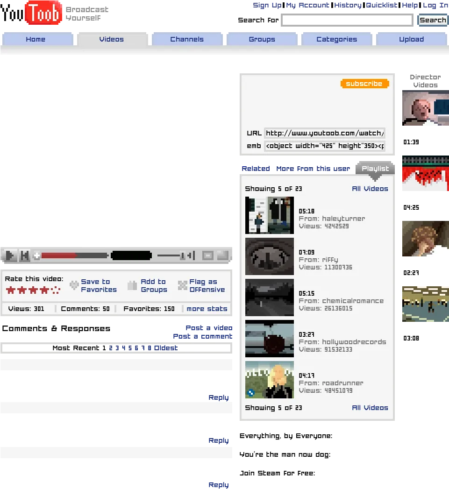Click Add to Groups link
This screenshot has width=449, height=489.
point(154,285)
